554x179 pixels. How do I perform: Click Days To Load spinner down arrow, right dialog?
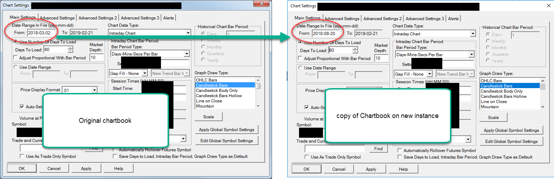point(355,52)
